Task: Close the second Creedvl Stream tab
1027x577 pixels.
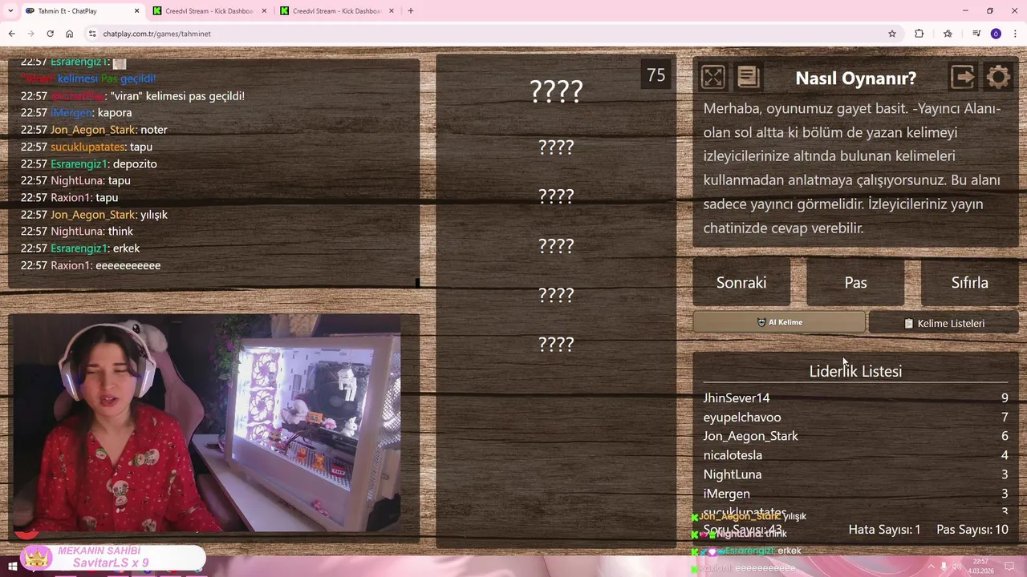Action: click(392, 11)
